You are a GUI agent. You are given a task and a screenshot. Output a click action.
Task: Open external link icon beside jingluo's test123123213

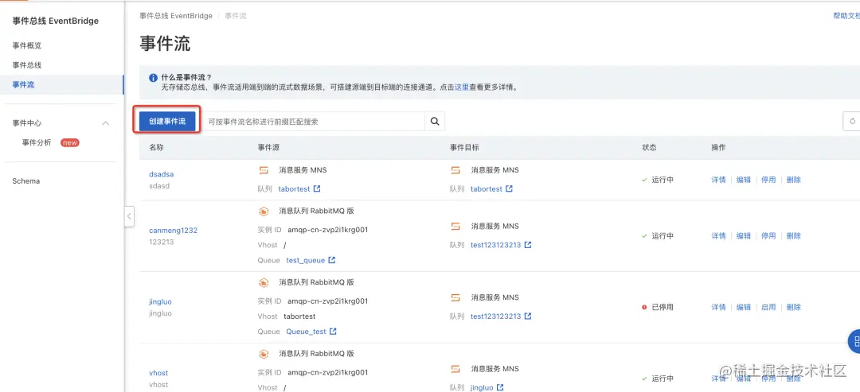point(528,316)
